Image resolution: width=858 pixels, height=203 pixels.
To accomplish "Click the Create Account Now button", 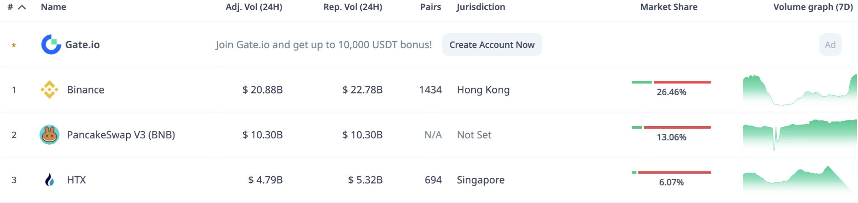I will click(x=492, y=44).
